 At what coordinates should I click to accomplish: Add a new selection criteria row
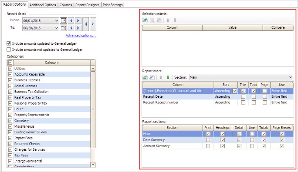(145, 20)
